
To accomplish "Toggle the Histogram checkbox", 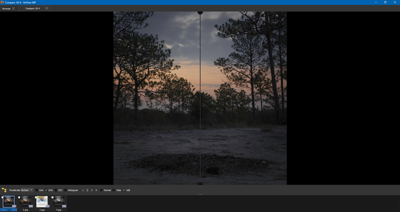I will click(x=66, y=190).
